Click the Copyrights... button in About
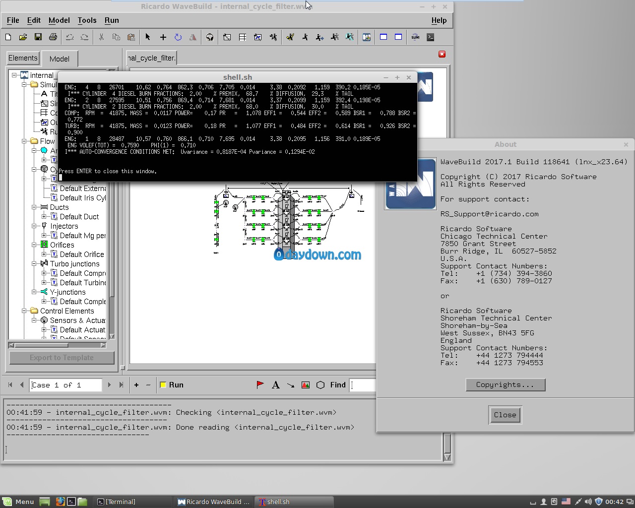This screenshot has height=508, width=635. point(505,385)
